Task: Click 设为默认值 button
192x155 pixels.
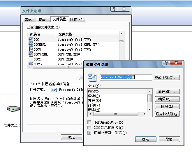Action: click(167, 114)
